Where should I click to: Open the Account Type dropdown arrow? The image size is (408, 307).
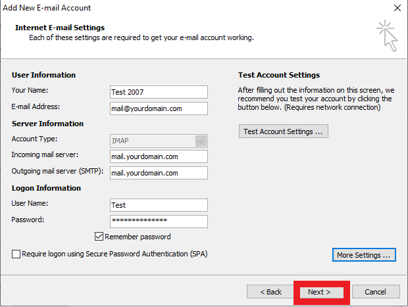pyautogui.click(x=201, y=141)
